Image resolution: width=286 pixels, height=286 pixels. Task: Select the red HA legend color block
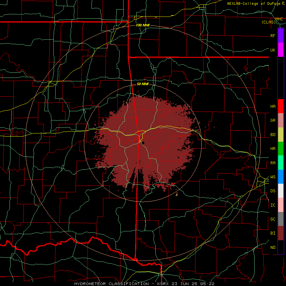[281, 106]
